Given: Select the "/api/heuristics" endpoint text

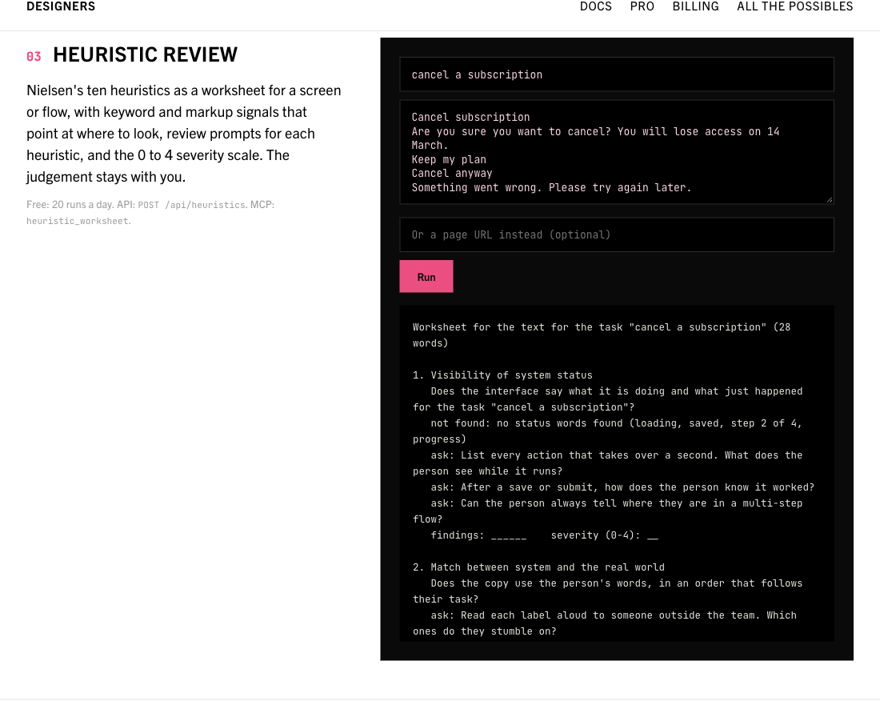Looking at the screenshot, I should (205, 205).
